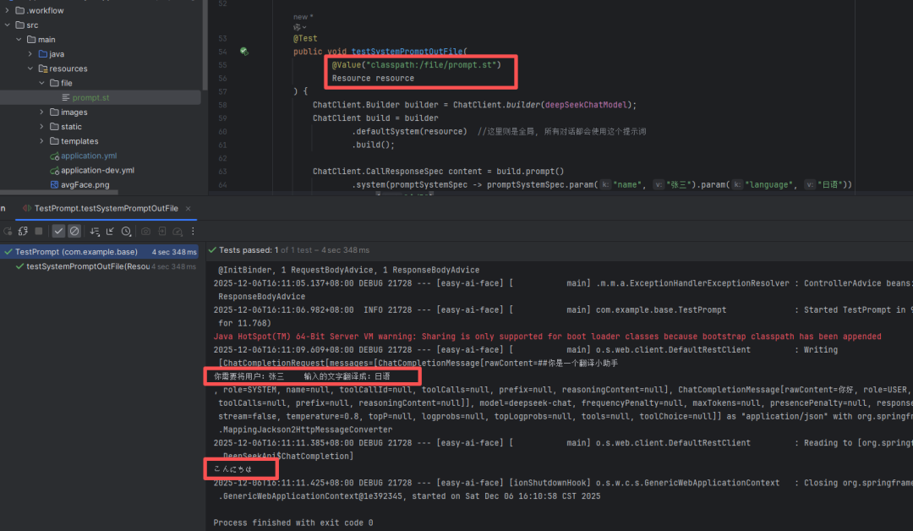The width and height of the screenshot is (913, 531).
Task: Select the TestPrompt (com.example.base) result node
Action: click(76, 251)
